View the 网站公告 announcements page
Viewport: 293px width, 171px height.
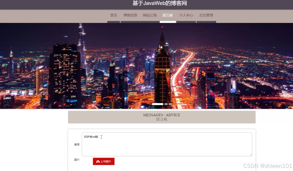tap(150, 15)
